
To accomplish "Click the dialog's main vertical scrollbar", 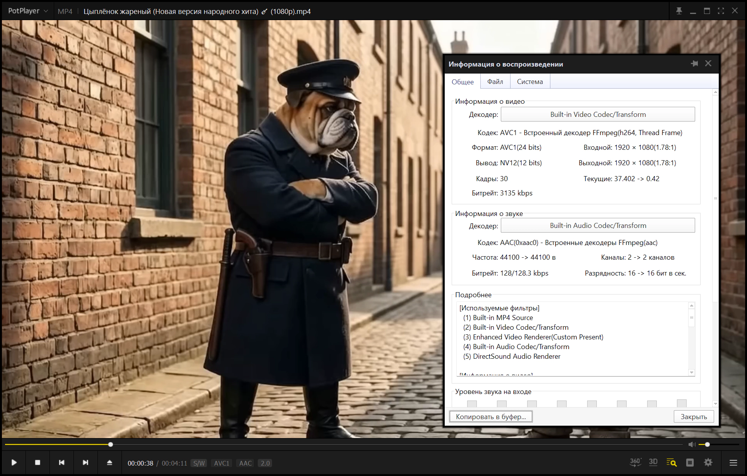I will 715,198.
